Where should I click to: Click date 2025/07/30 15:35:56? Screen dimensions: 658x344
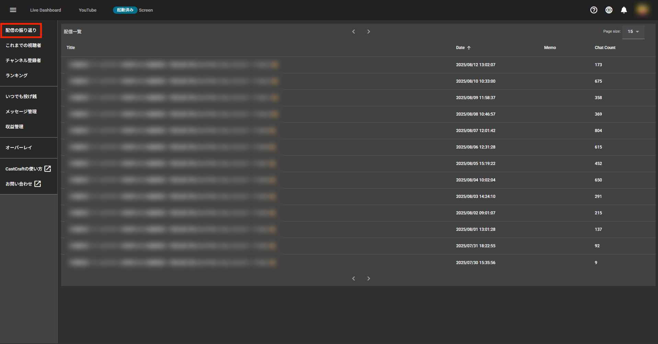click(x=475, y=263)
